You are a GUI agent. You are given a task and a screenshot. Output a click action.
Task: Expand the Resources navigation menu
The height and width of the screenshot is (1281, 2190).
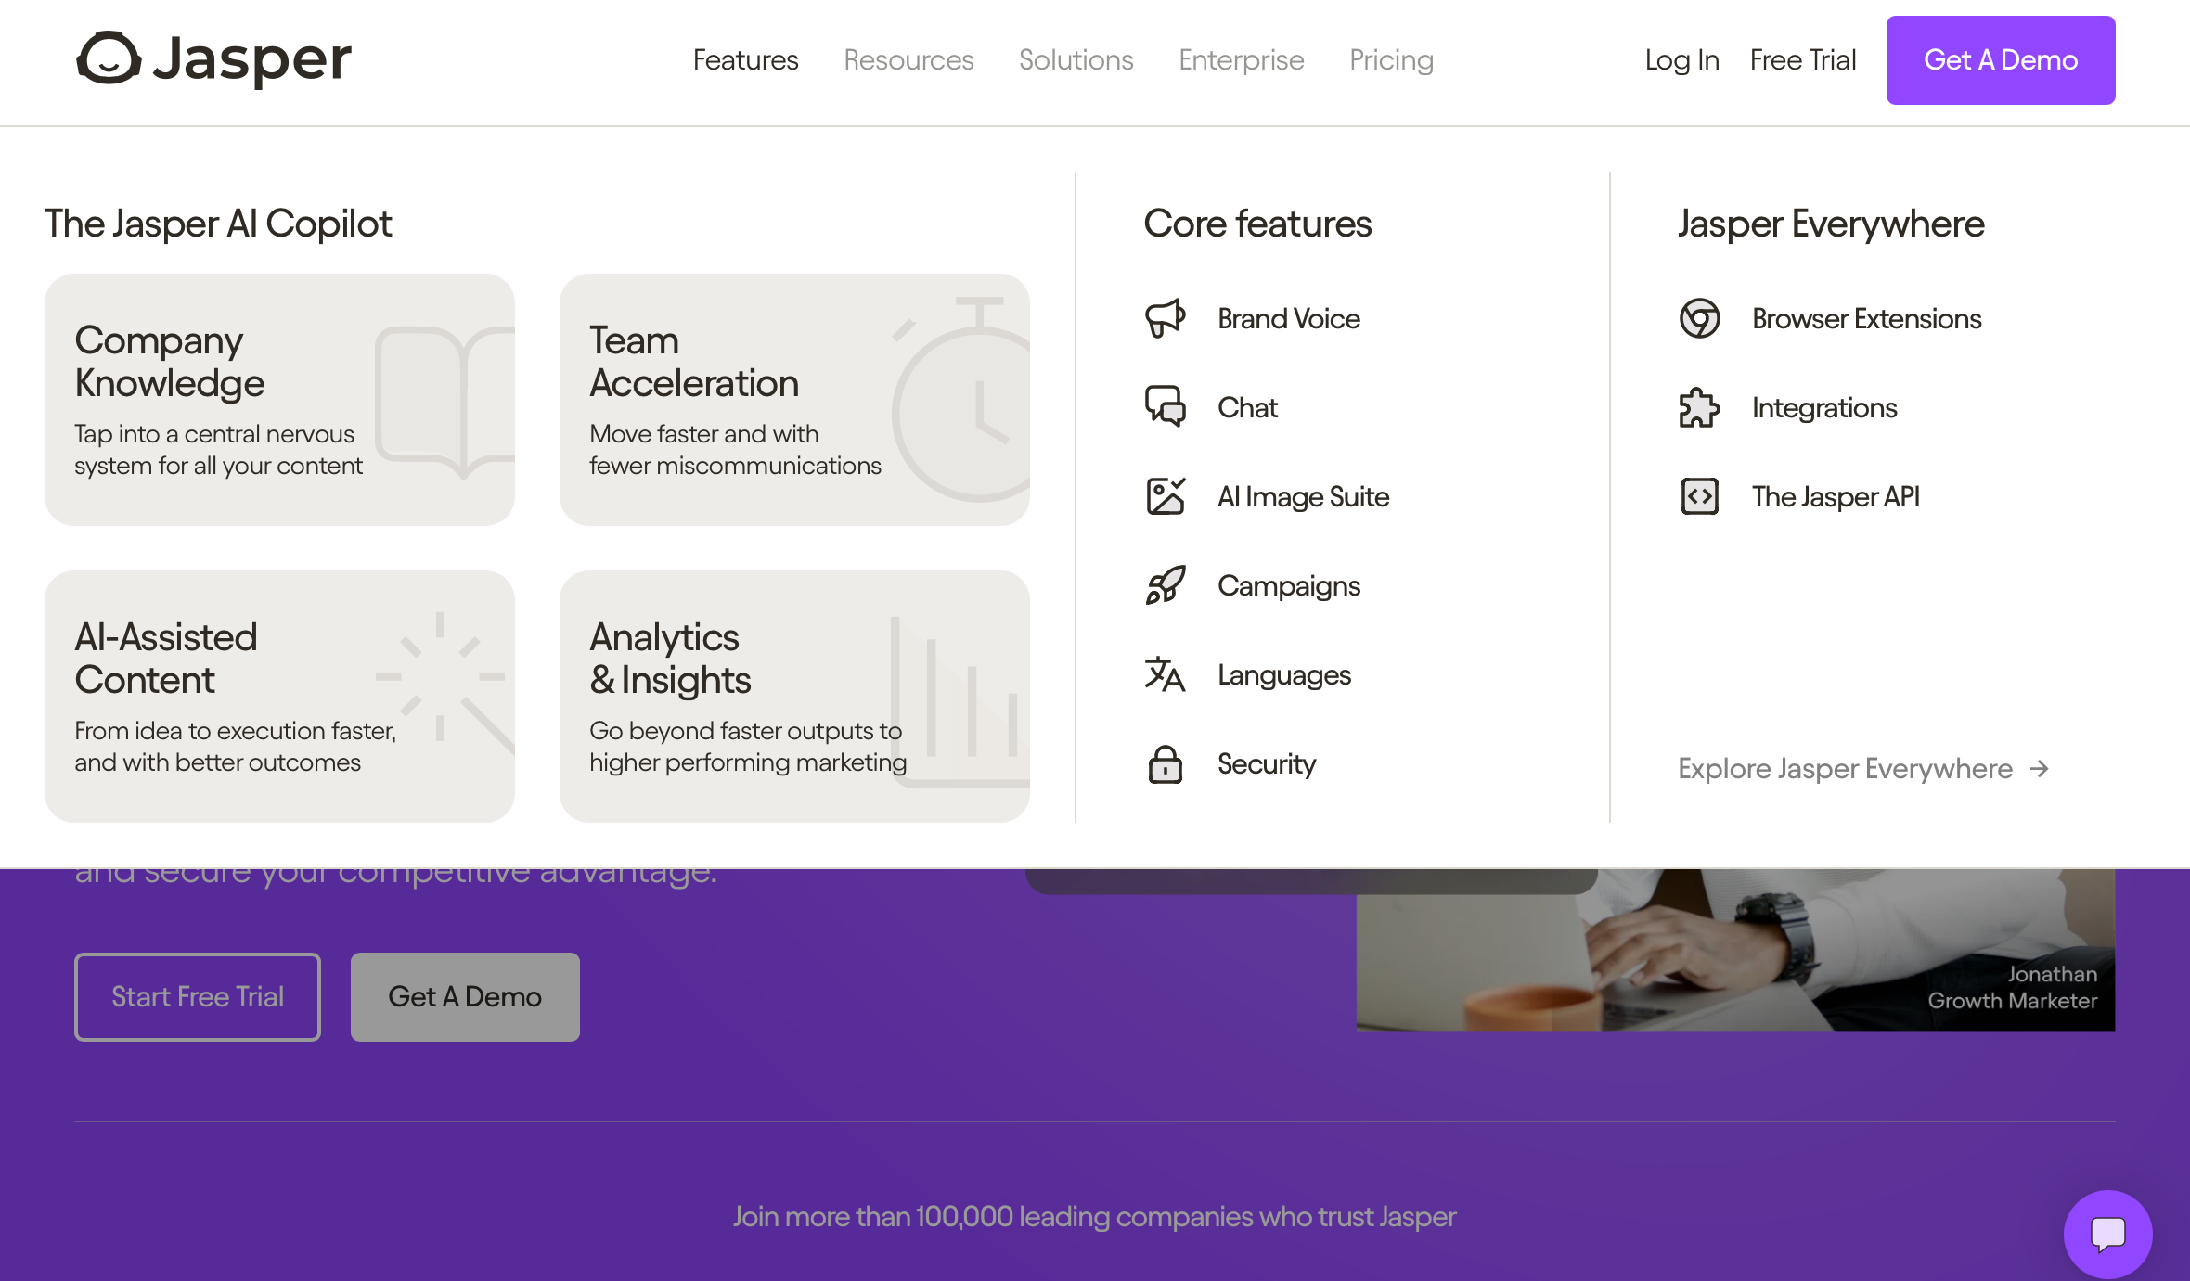pos(908,60)
